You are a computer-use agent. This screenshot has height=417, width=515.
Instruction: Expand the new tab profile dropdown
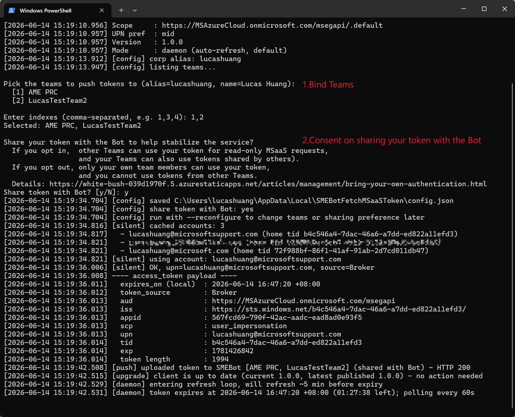[x=135, y=10]
